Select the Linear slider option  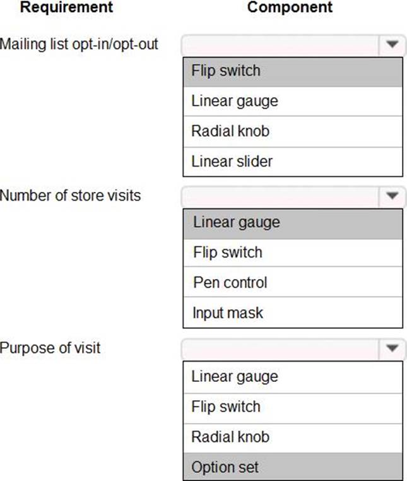(x=293, y=162)
